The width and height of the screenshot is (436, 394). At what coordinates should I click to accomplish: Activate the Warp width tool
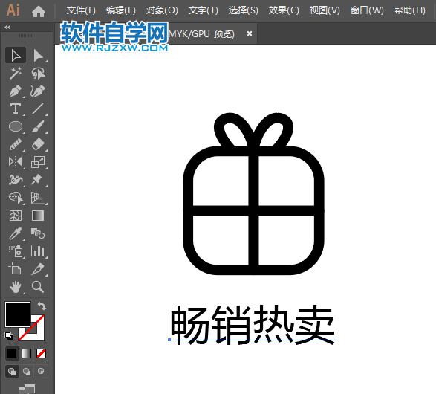(16, 180)
